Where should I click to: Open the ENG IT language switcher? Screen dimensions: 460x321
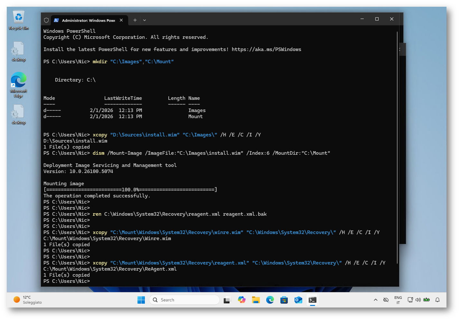tap(398, 300)
